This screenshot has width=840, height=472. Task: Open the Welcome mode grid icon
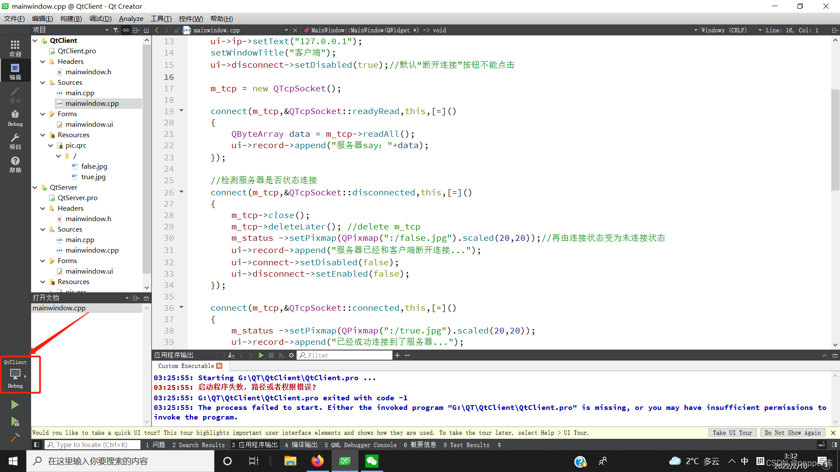pyautogui.click(x=15, y=48)
